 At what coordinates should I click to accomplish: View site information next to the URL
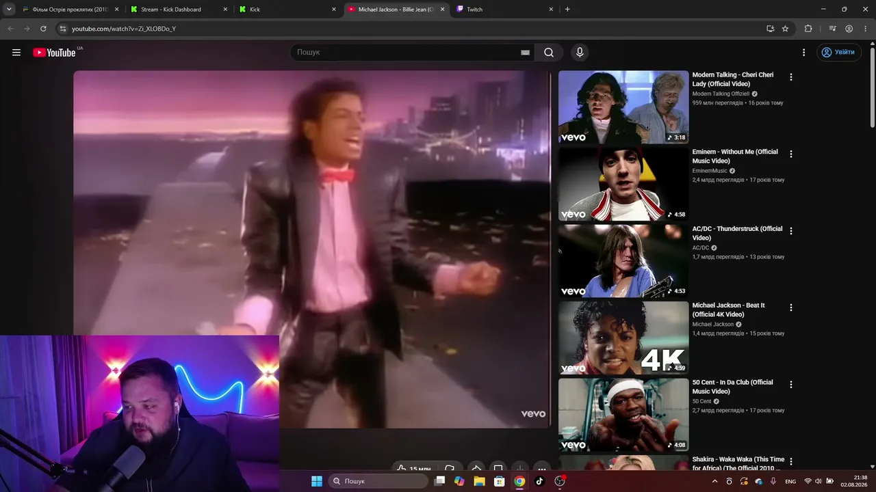pos(63,29)
